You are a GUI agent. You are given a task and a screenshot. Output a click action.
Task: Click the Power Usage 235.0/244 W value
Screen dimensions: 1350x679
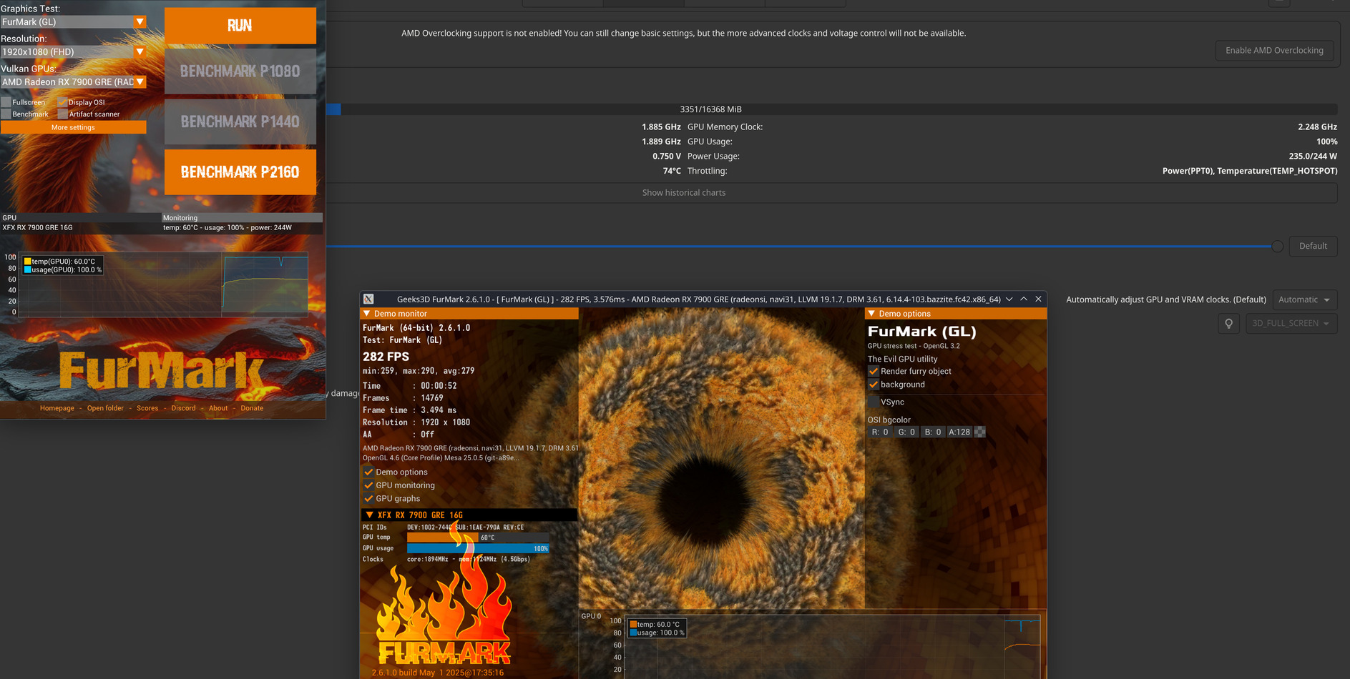click(x=1313, y=157)
